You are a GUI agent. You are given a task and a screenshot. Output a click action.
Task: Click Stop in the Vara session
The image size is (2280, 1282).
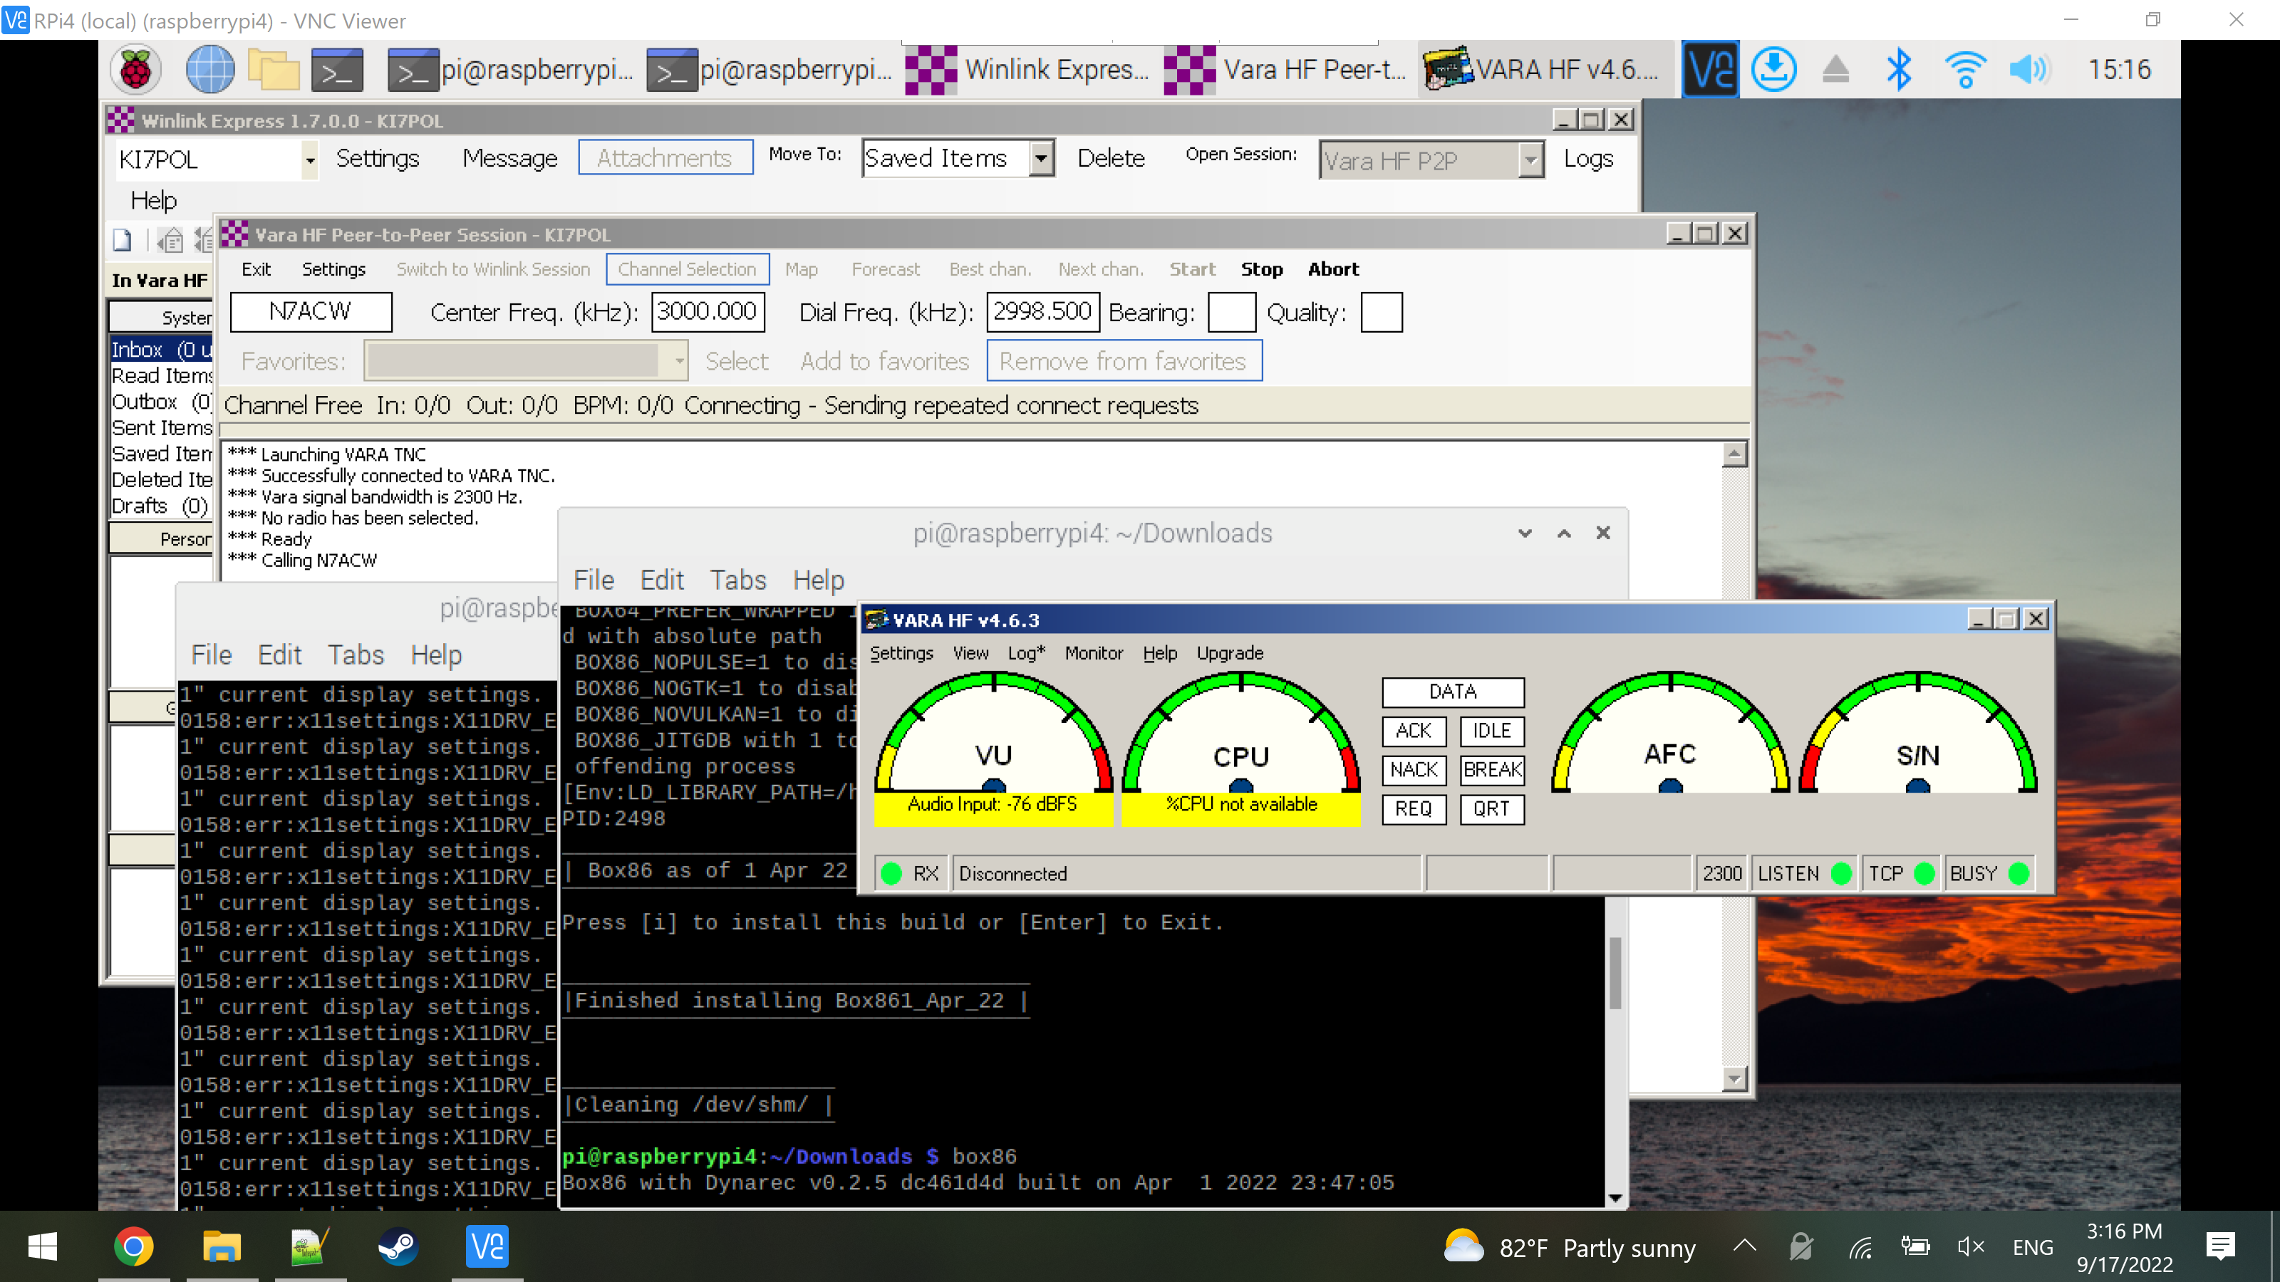tap(1261, 269)
